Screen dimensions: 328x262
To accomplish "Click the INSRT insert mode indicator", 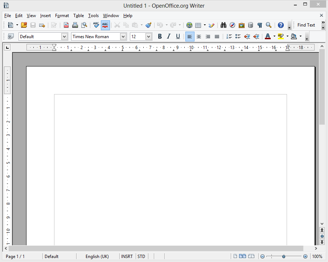I will (127, 257).
